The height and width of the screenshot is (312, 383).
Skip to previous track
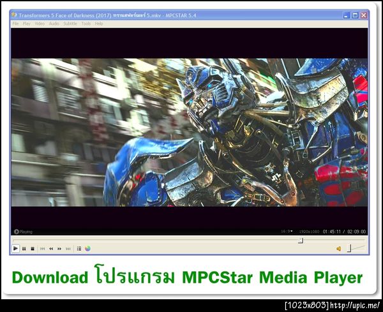[x=43, y=249]
